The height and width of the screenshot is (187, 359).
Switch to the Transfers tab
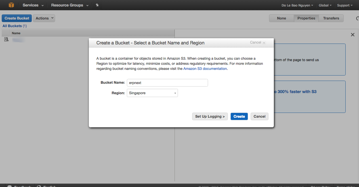click(x=331, y=18)
